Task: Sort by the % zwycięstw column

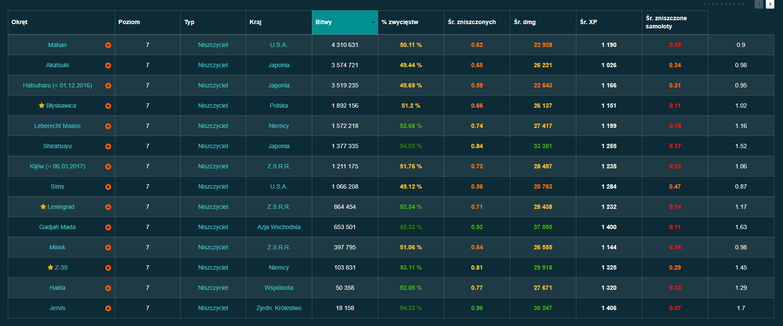Action: [410, 22]
